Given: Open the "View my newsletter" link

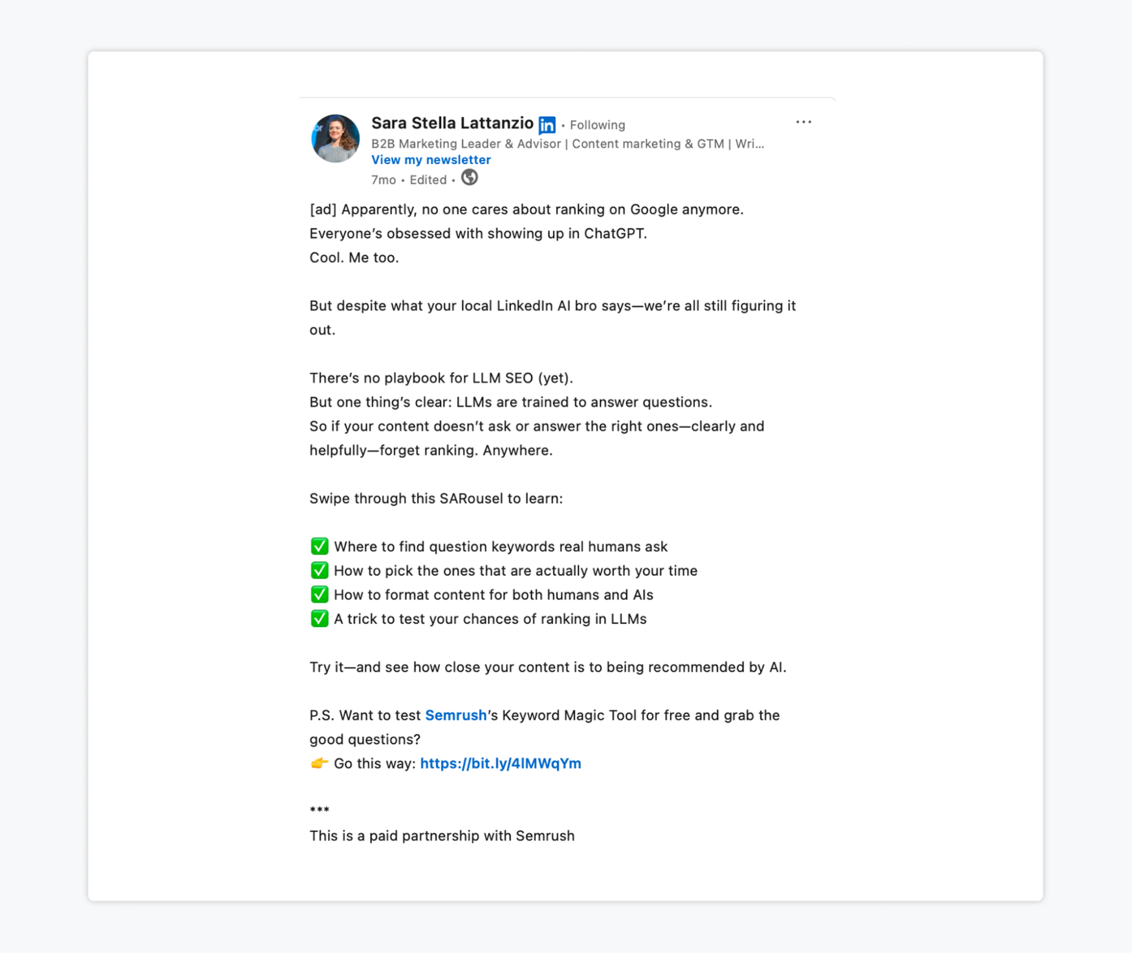Looking at the screenshot, I should coord(431,160).
